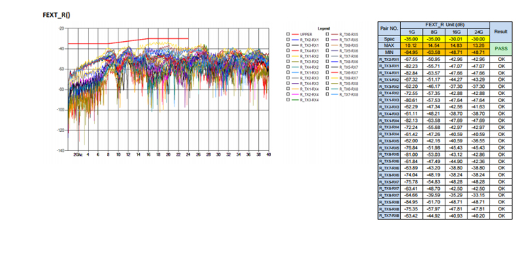Click the green PASS result cell
The image size is (532, 258).
(x=501, y=49)
